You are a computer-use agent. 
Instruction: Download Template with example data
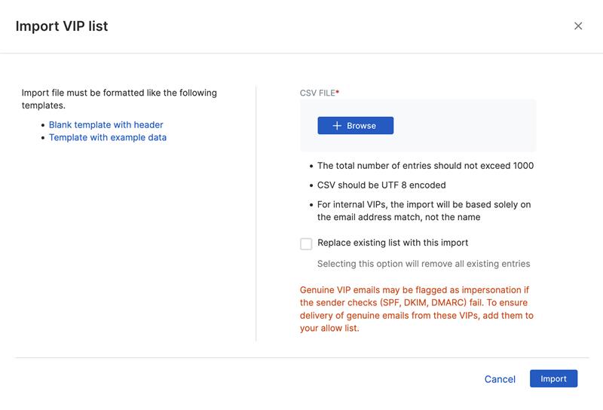107,137
